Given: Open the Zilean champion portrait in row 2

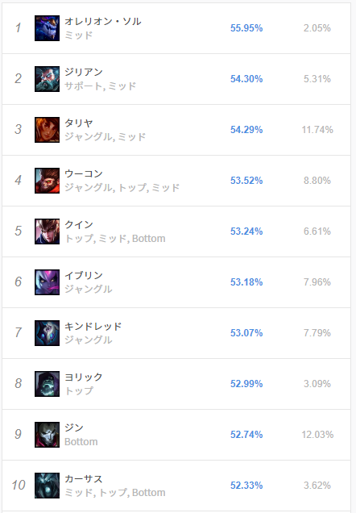Looking at the screenshot, I should point(47,79).
